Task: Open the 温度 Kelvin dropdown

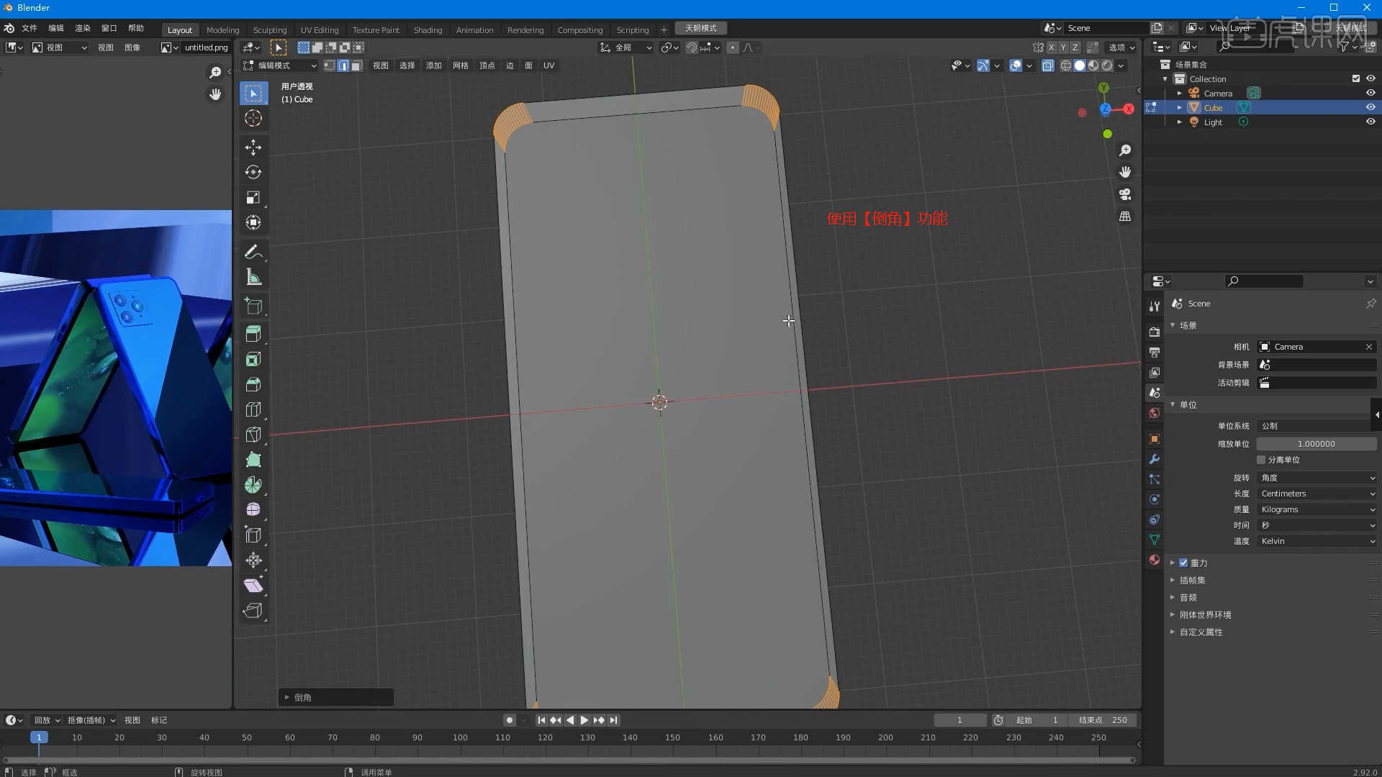Action: (1316, 541)
